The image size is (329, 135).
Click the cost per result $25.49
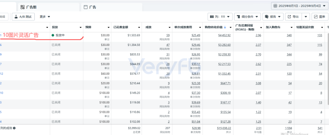tap(196, 35)
